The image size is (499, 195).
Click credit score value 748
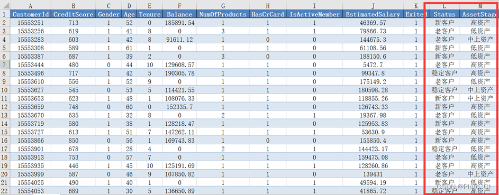[x=74, y=107]
